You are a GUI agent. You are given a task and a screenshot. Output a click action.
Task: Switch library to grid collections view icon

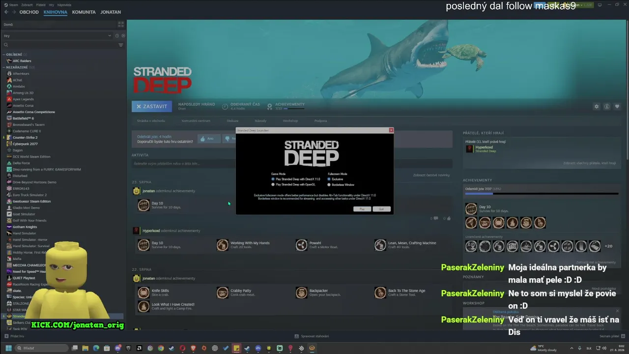pyautogui.click(x=121, y=24)
